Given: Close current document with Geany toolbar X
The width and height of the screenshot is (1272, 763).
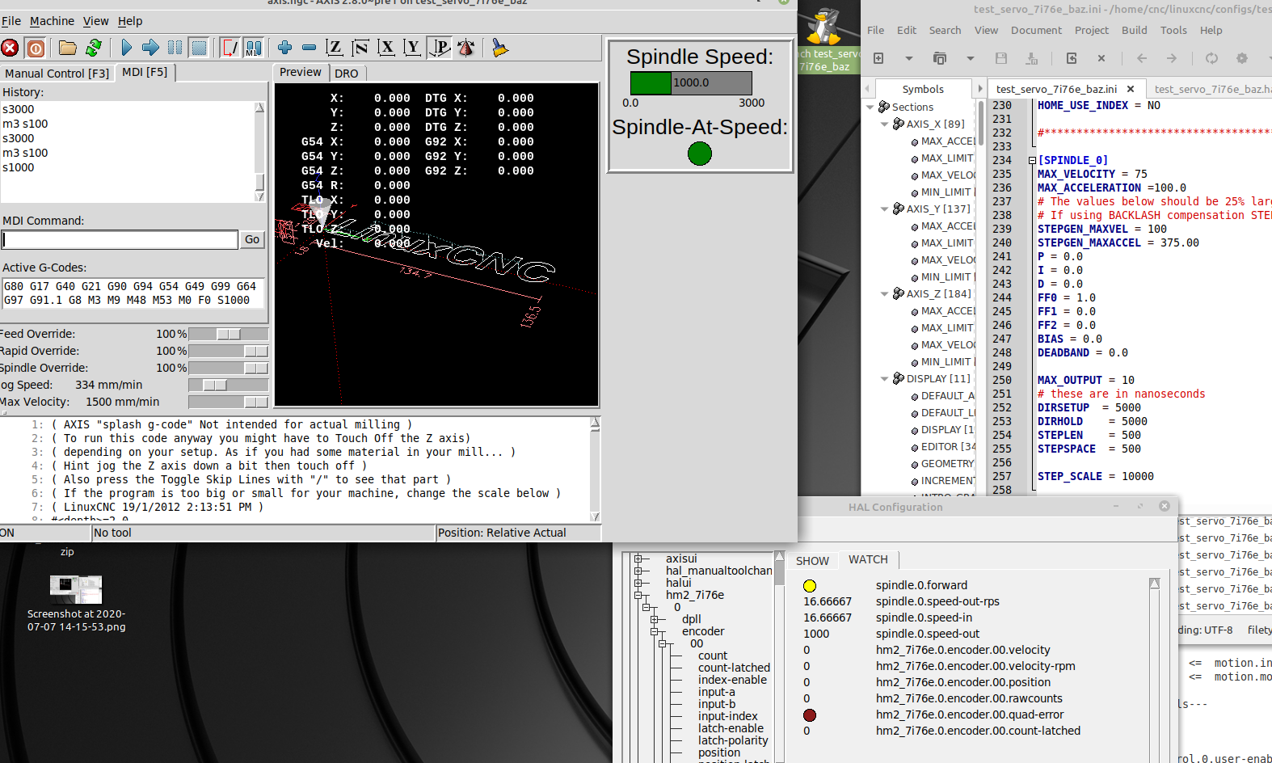Looking at the screenshot, I should point(1101,58).
